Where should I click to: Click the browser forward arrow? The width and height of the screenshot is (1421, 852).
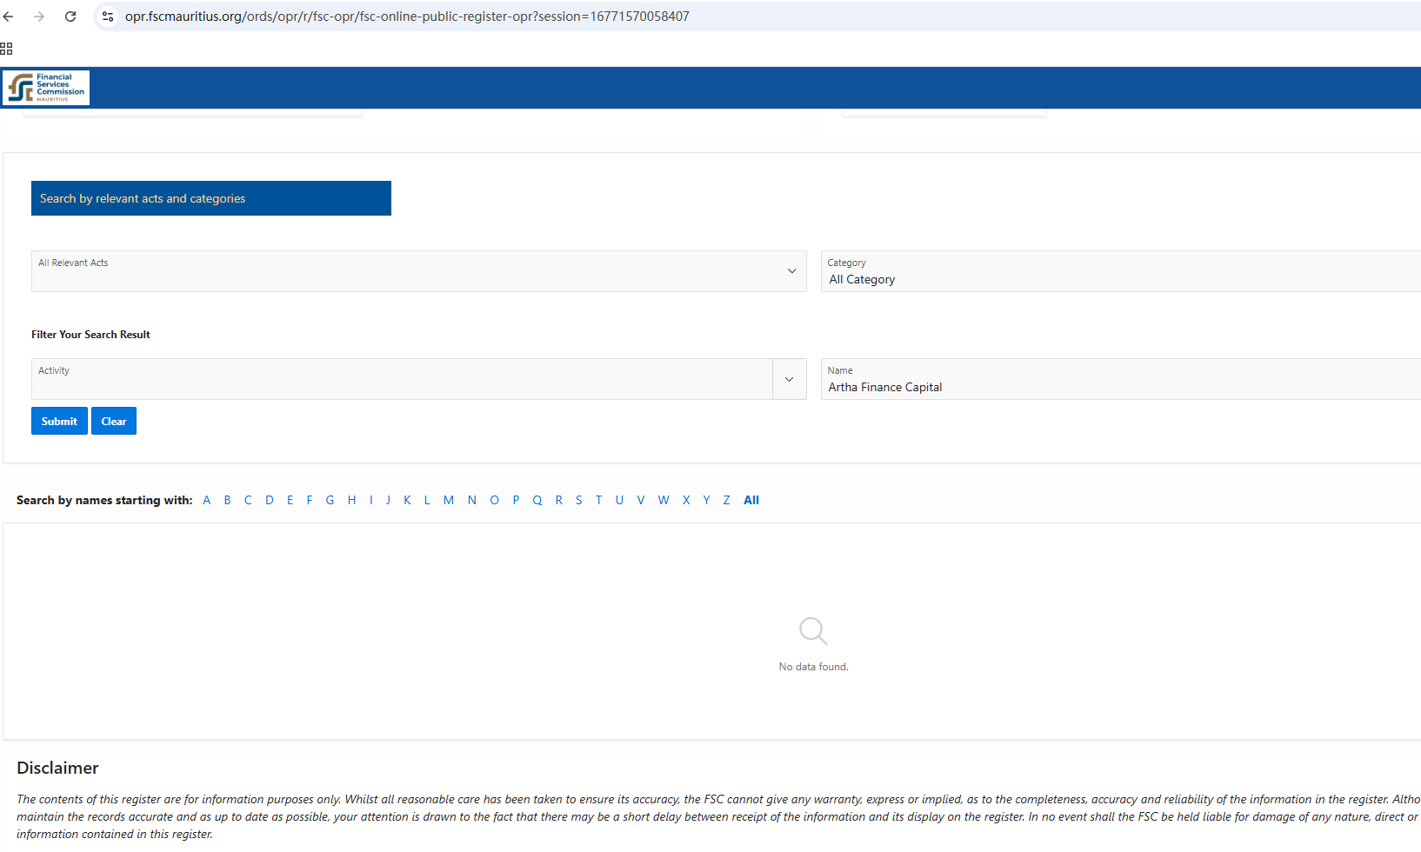39,17
